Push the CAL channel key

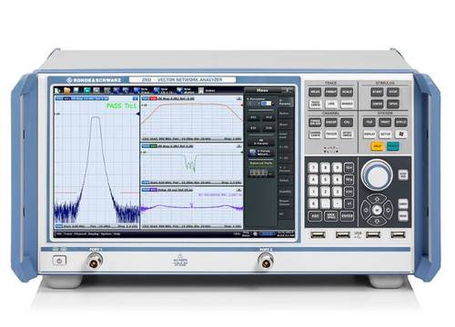pos(347,123)
